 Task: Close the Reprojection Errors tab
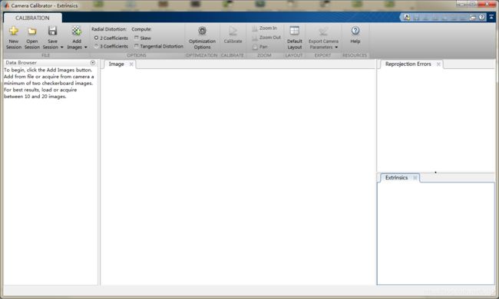(x=438, y=64)
